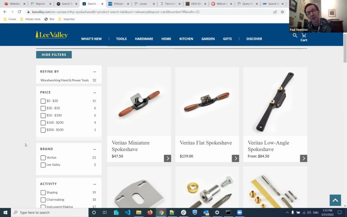The height and width of the screenshot is (217, 347).
Task: Click arrow icon on Veritas Miniature Spokeshave card
Action: pos(167,158)
